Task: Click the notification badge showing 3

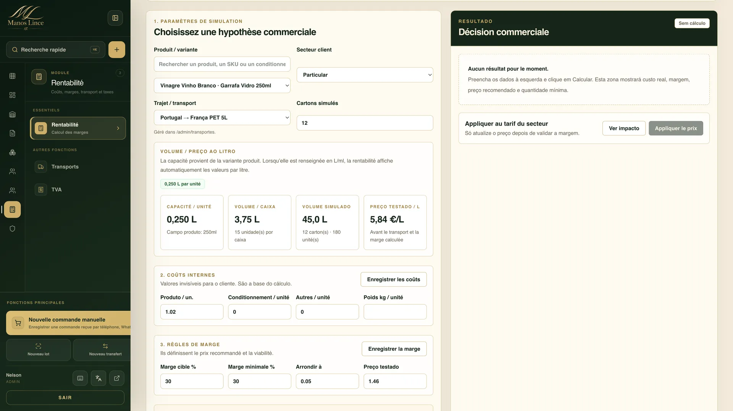Action: coord(120,73)
